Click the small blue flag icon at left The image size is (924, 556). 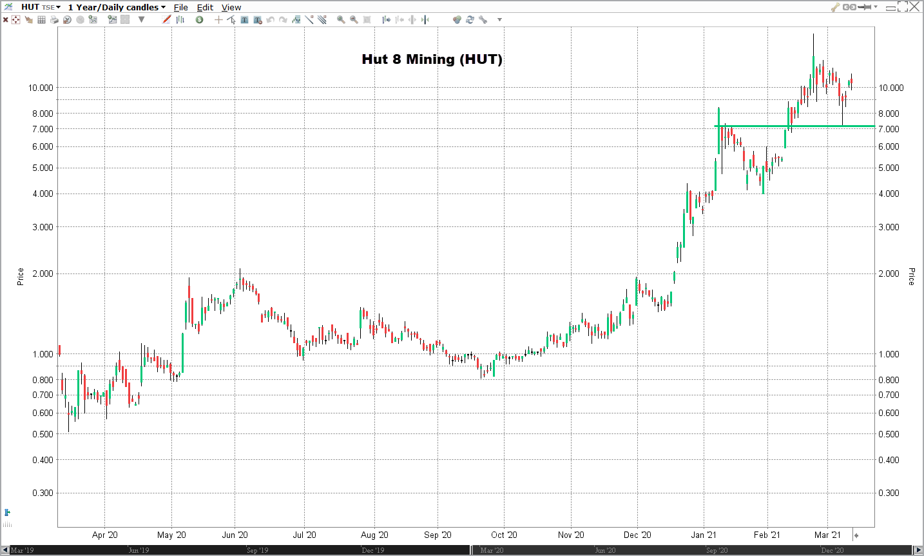(x=7, y=513)
